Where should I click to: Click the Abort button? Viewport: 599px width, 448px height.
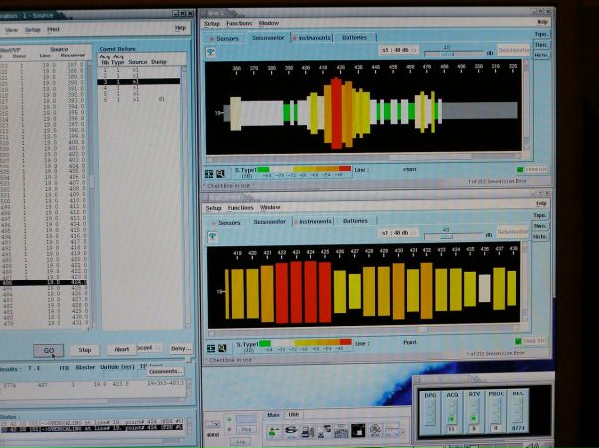(121, 349)
